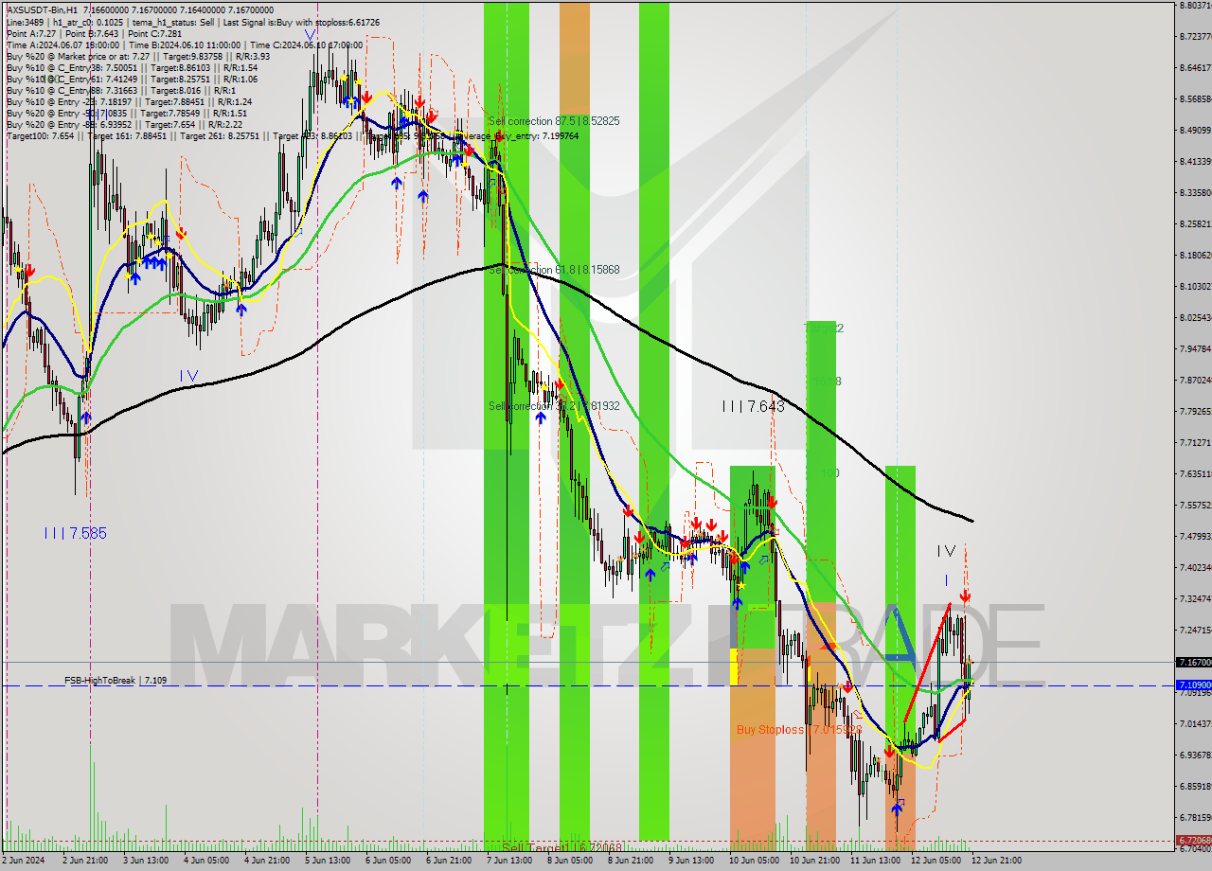
Task: Click the '7 Jun 13:00' time axis label
Action: coord(509,861)
